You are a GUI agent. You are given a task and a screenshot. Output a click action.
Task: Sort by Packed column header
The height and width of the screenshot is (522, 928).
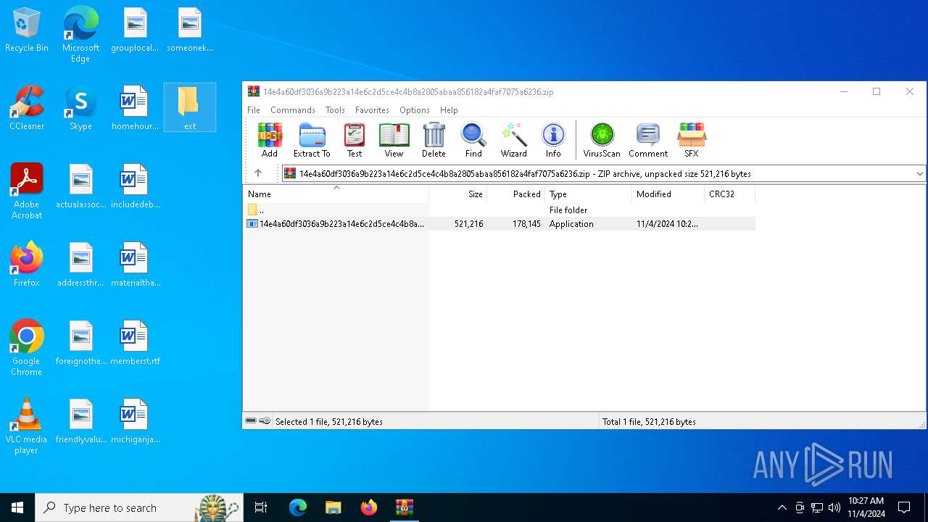pos(516,194)
